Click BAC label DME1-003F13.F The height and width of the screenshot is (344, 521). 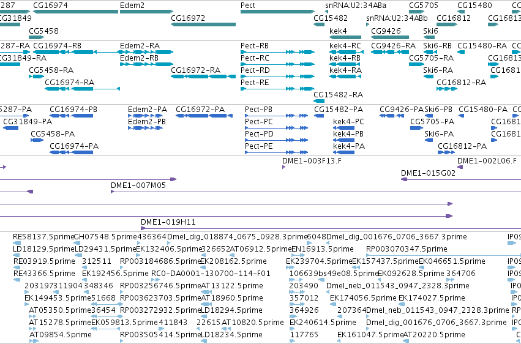point(312,161)
